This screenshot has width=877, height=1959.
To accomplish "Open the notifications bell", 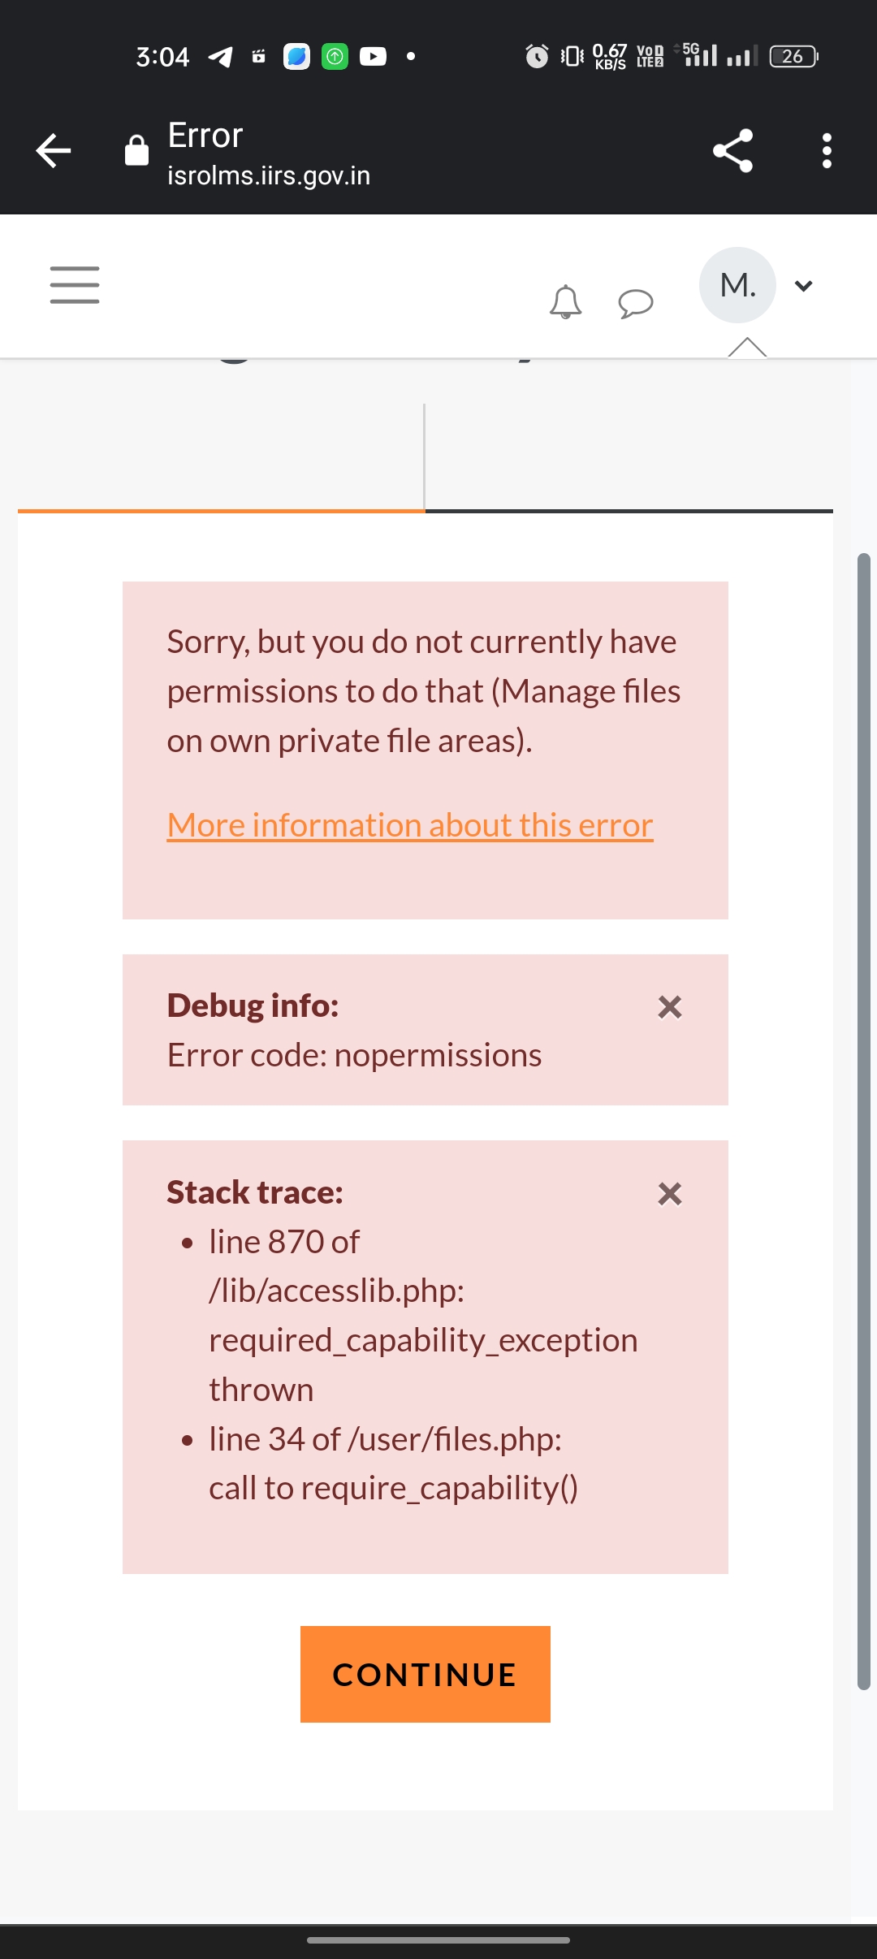I will [x=566, y=302].
